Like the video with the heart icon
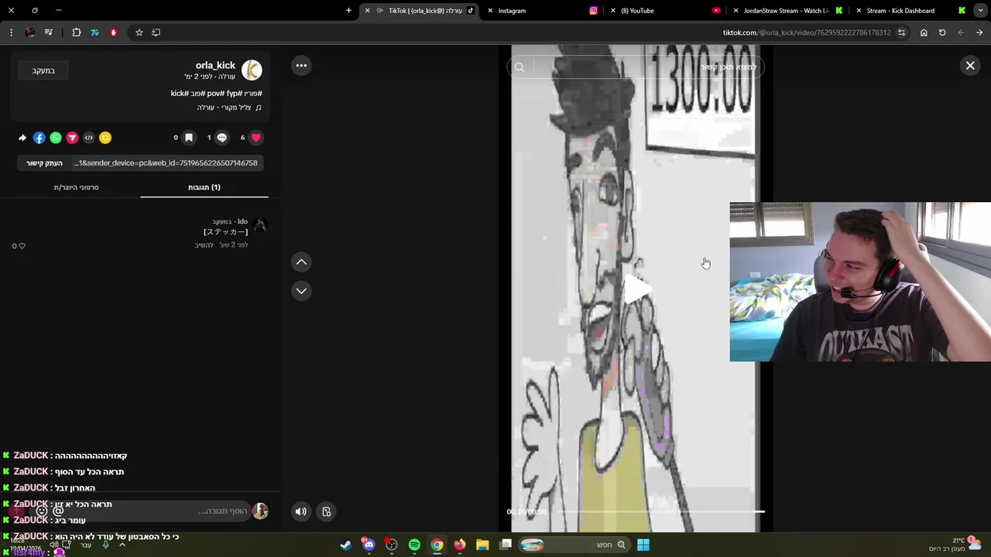Screen dimensions: 991x557 coord(256,138)
